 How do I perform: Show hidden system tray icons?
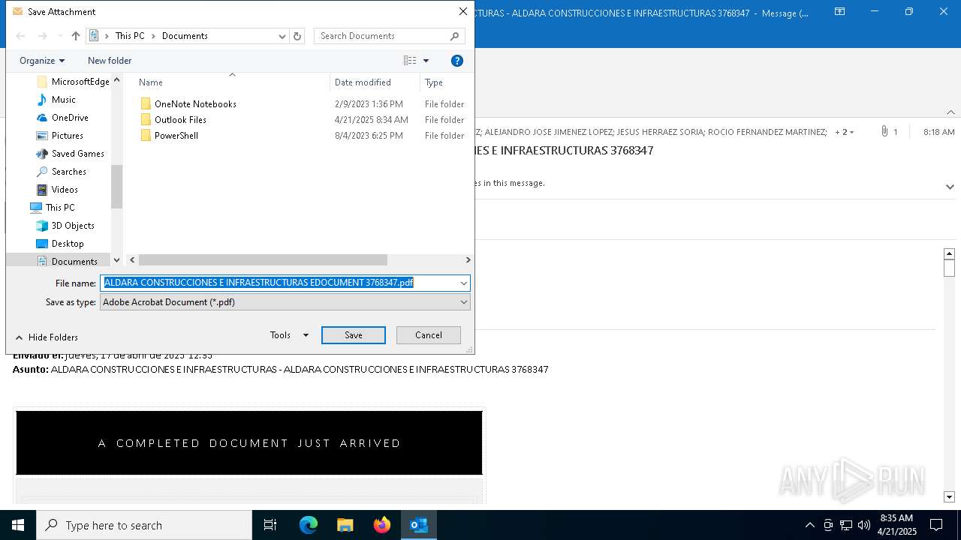(x=809, y=525)
